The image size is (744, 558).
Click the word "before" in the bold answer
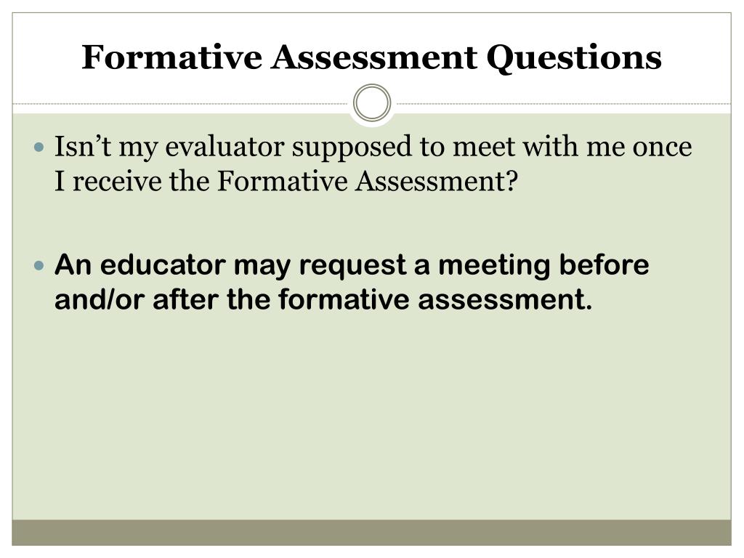tap(604, 264)
